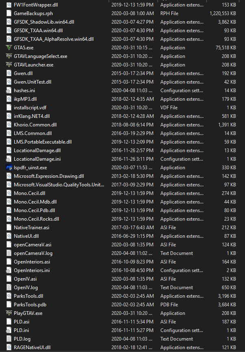Image resolution: width=245 pixels, height=352 pixels.
Task: Click the GTA5.exe file icon
Action: coord(9,48)
